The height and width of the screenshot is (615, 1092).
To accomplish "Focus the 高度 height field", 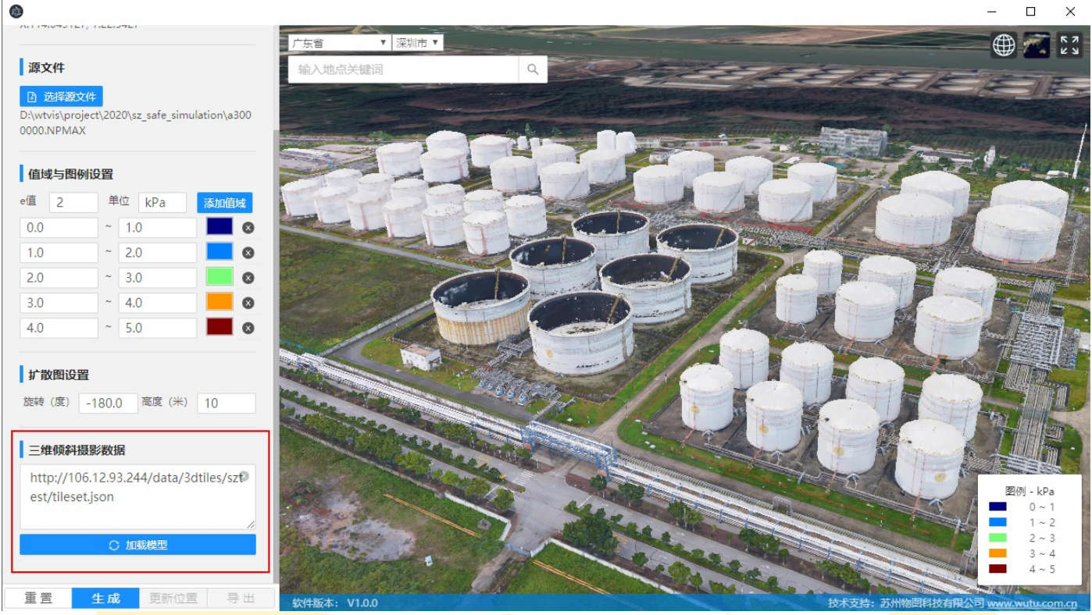I will point(227,403).
